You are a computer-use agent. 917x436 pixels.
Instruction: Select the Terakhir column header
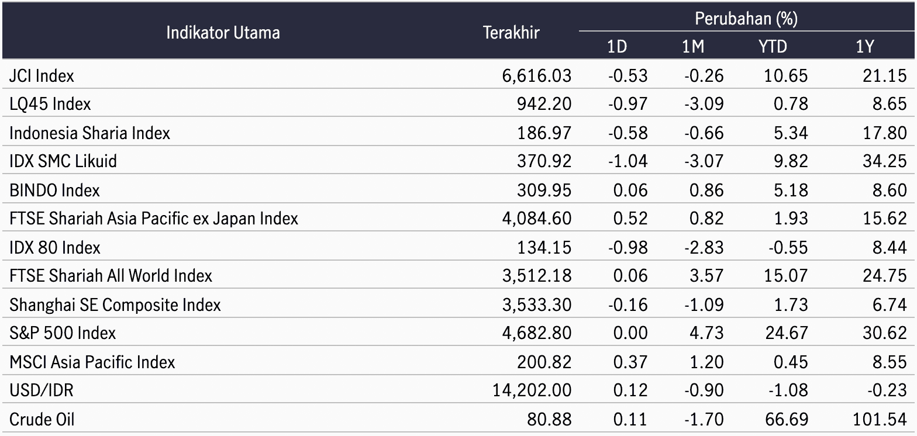coord(511,33)
